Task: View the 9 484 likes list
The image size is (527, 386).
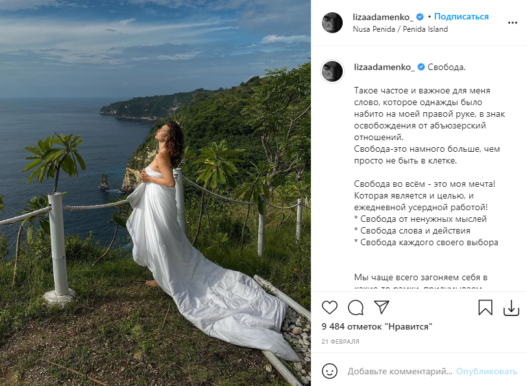Action: (x=377, y=326)
